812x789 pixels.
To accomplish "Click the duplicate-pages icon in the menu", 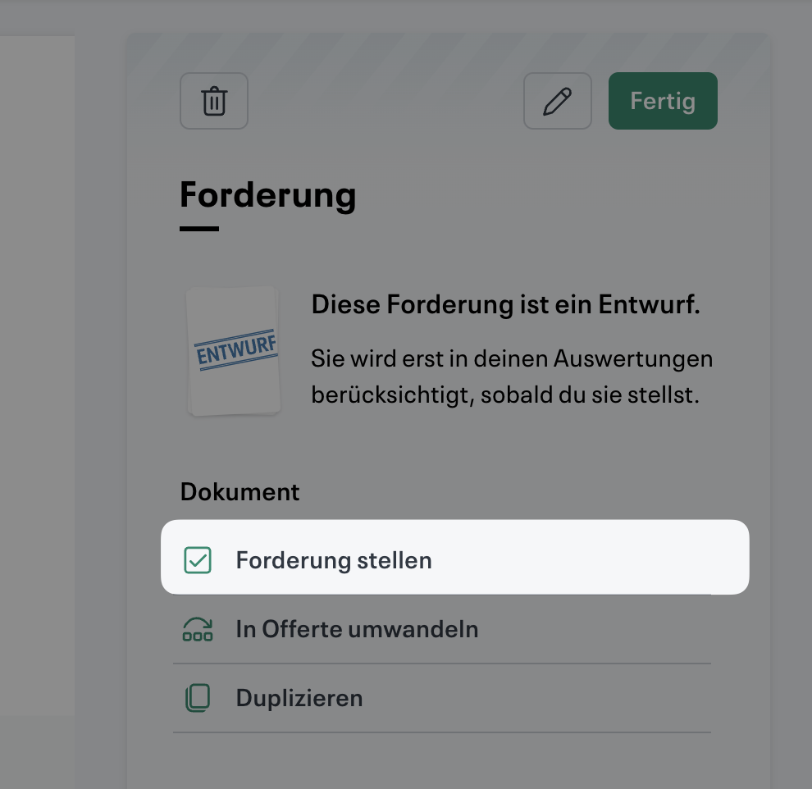I will [198, 697].
